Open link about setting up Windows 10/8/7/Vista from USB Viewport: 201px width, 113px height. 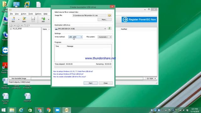pos(73,71)
